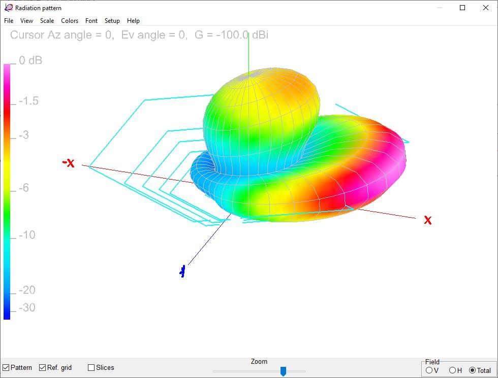
Task: Open the View menu
Action: click(x=26, y=21)
